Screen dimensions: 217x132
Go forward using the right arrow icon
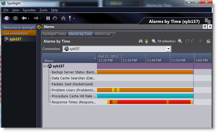click(x=36, y=18)
